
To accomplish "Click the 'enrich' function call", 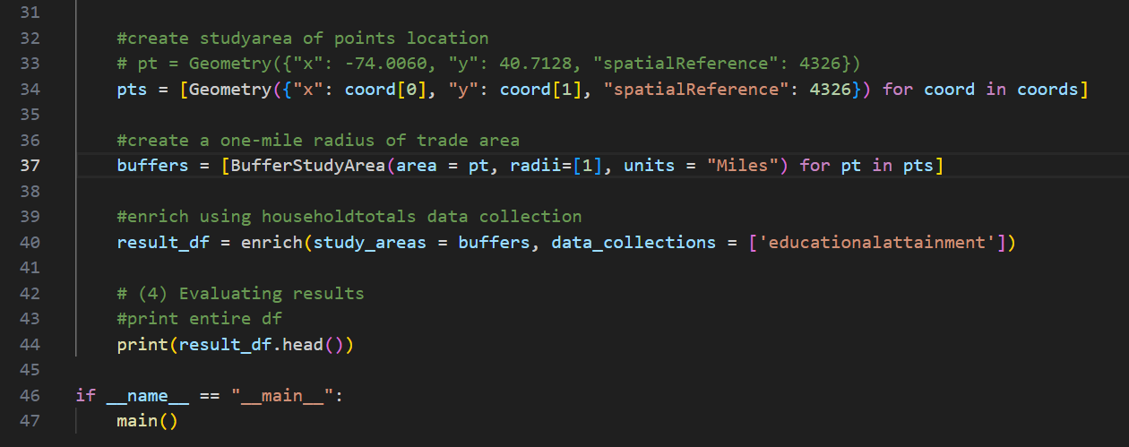I will point(272,243).
